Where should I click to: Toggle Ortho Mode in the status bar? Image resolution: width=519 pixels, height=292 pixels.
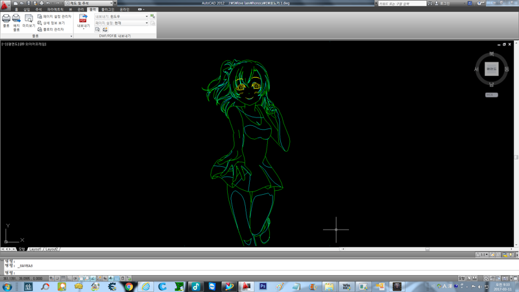point(69,278)
